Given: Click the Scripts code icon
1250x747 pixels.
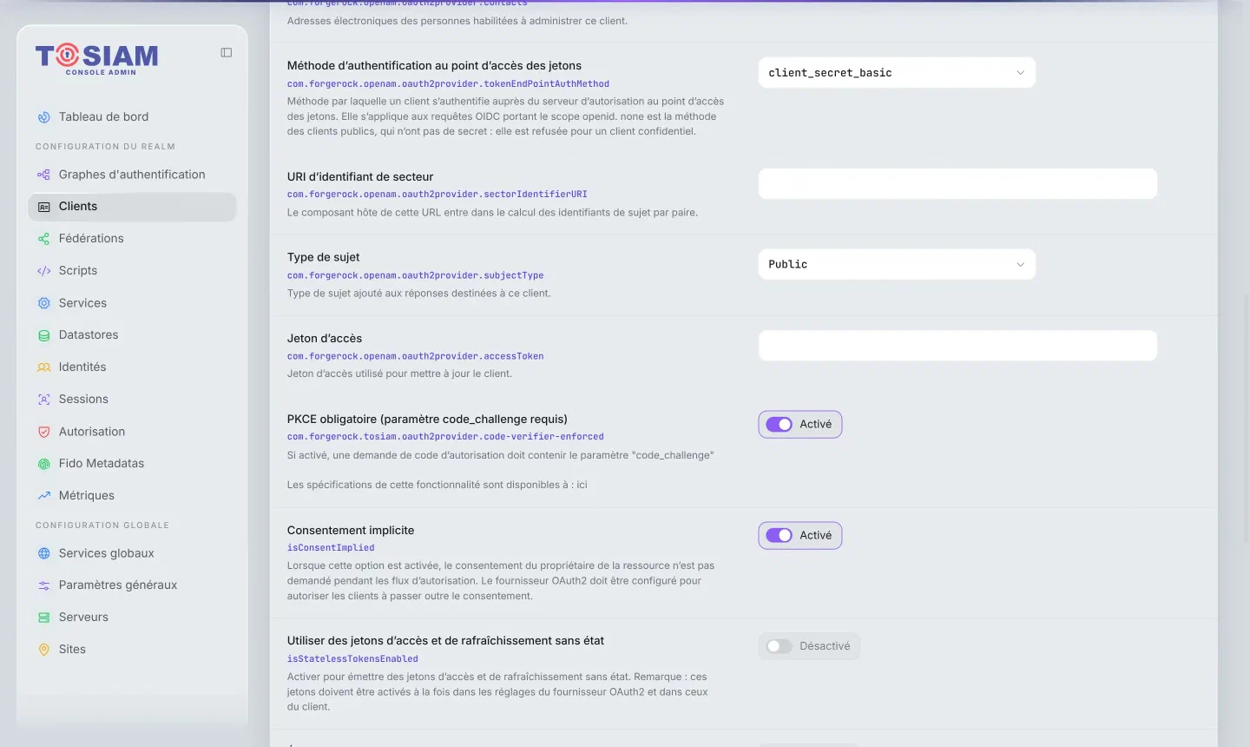Looking at the screenshot, I should click(x=44, y=271).
